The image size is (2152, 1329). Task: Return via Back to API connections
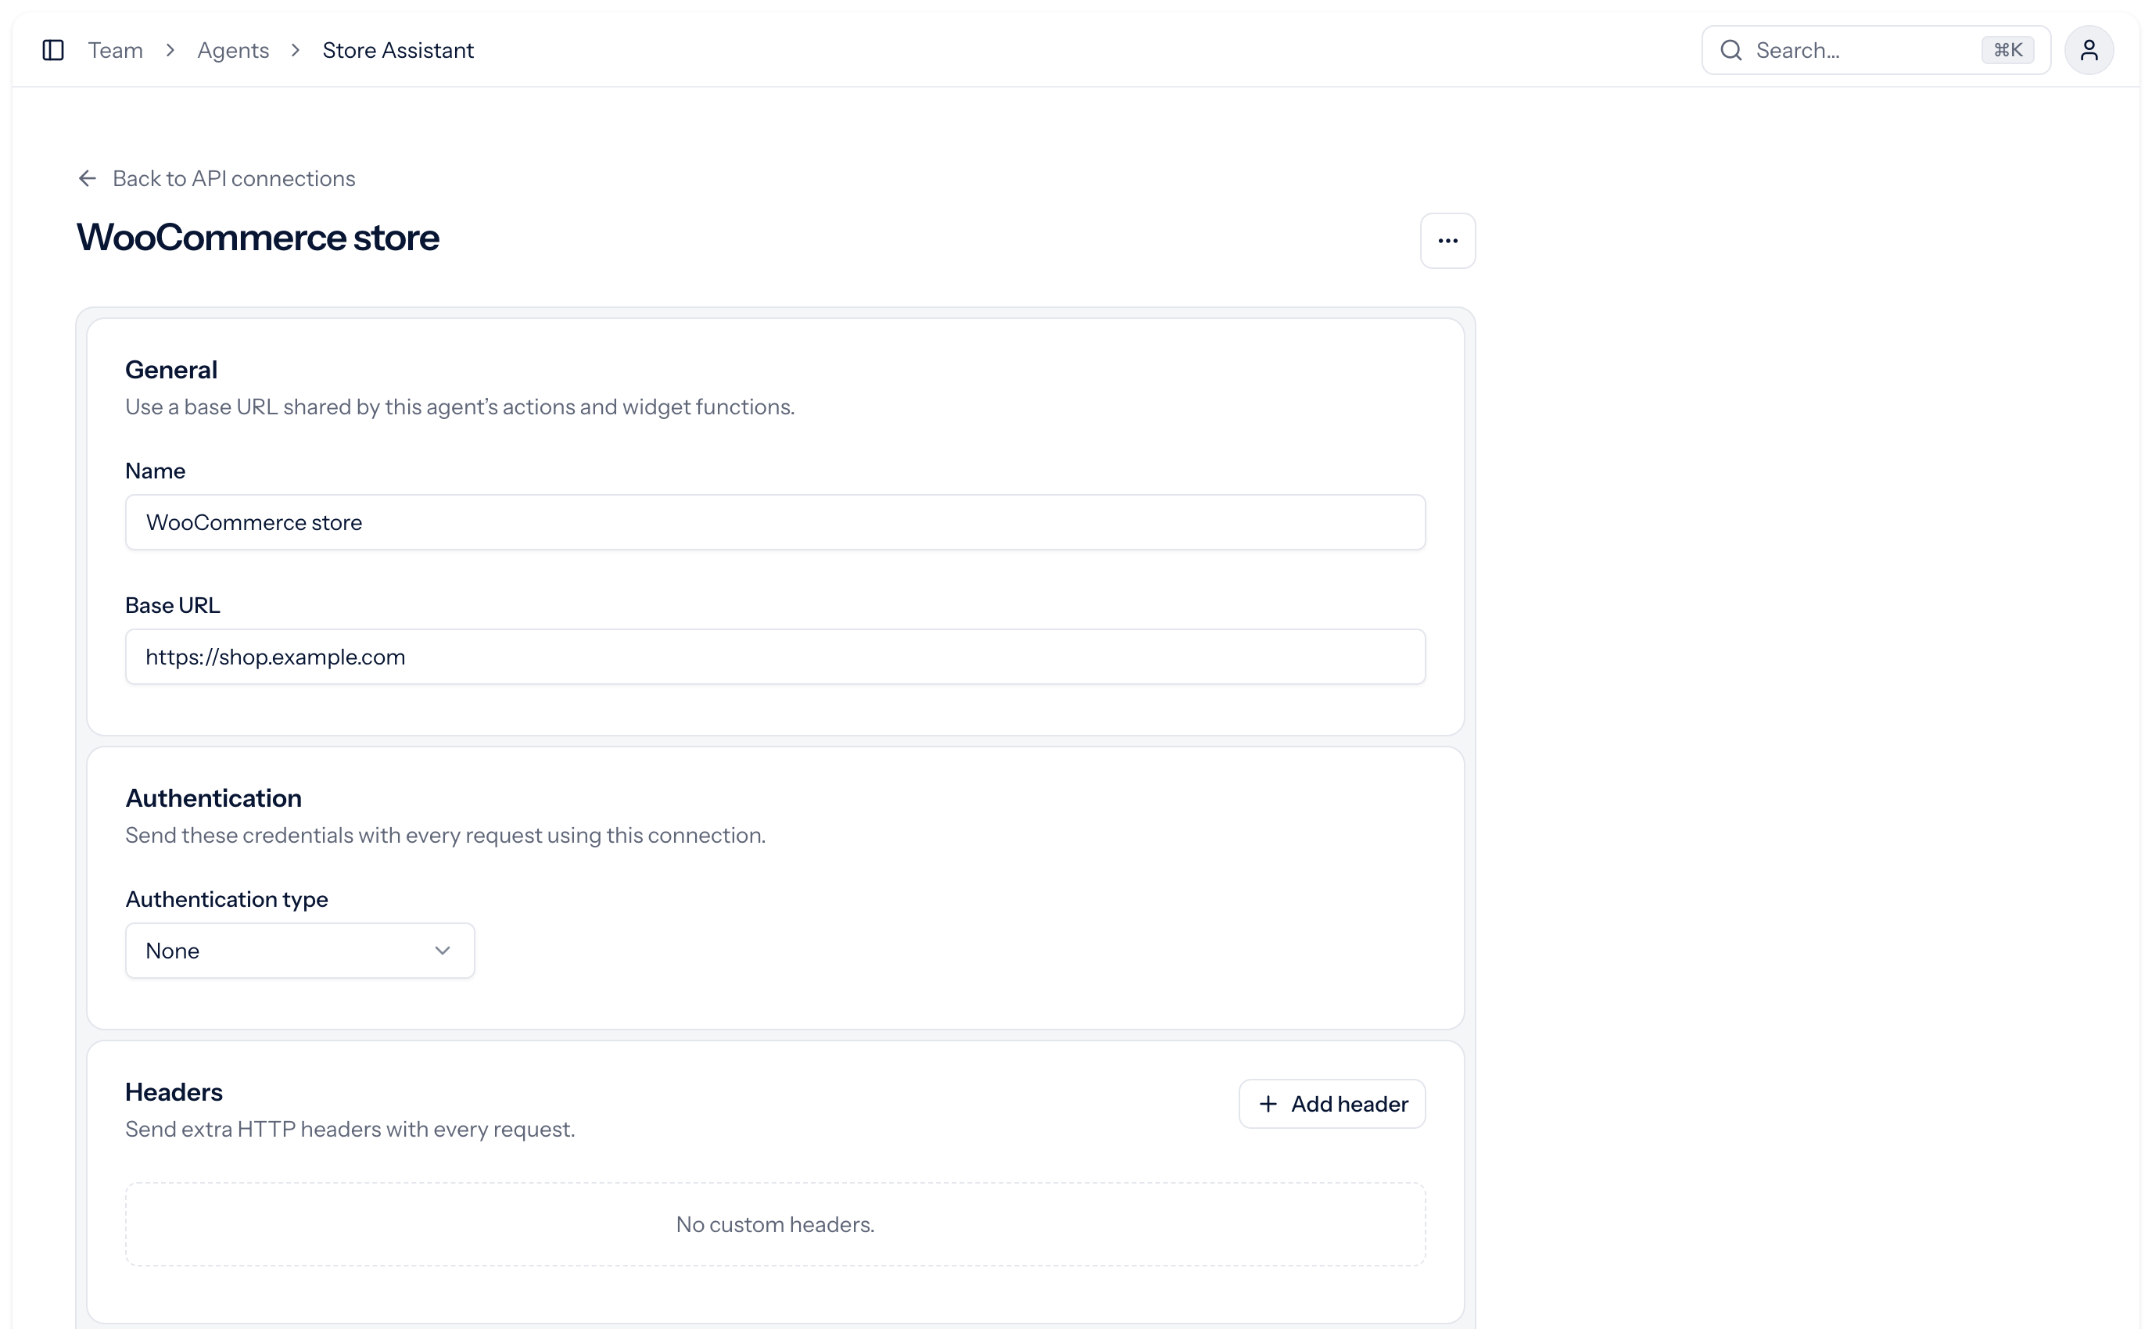(217, 178)
